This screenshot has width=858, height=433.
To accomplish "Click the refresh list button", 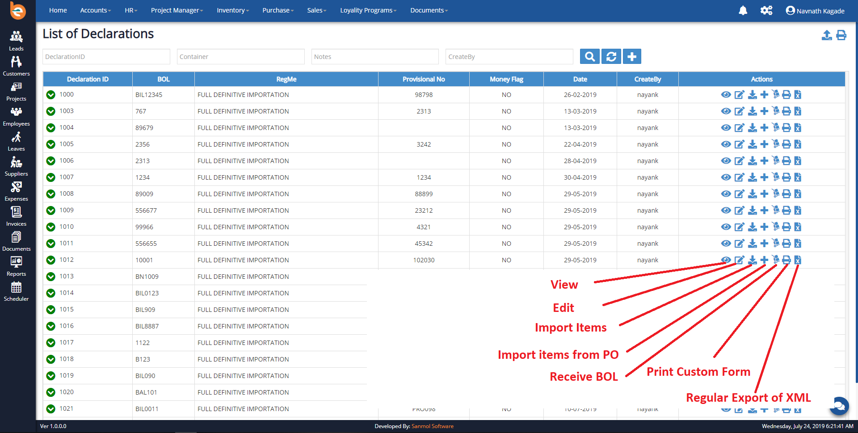I will (611, 57).
